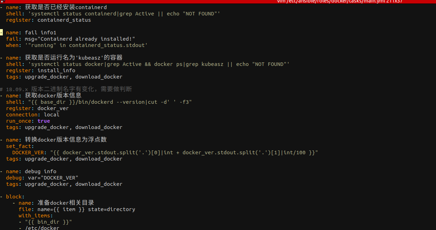The image size is (436, 230).
Task: Click the vim main.yml title bar text
Action: pos(339,1)
